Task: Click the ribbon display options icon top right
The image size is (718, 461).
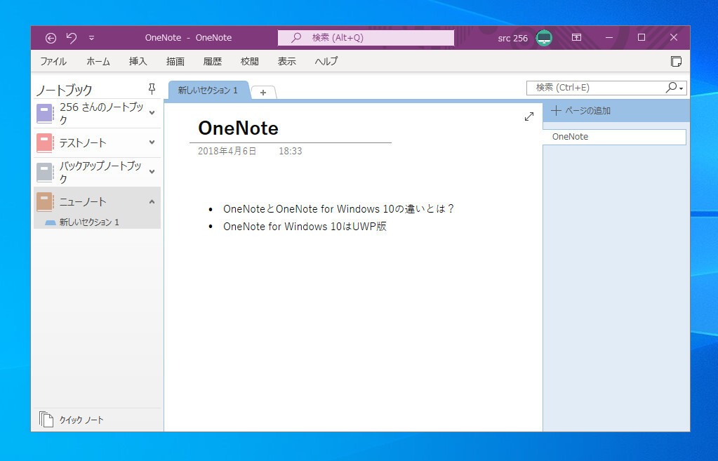Action: coord(576,38)
